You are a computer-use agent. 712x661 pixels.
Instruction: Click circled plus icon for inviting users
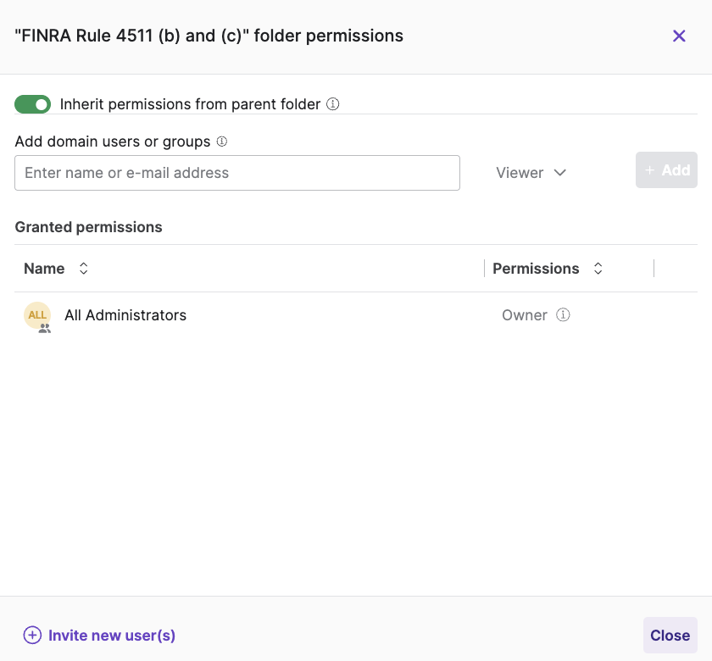[32, 635]
